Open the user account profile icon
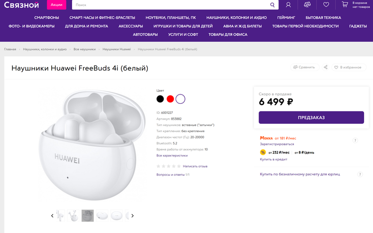Image resolution: width=373 pixels, height=233 pixels. 288,5
